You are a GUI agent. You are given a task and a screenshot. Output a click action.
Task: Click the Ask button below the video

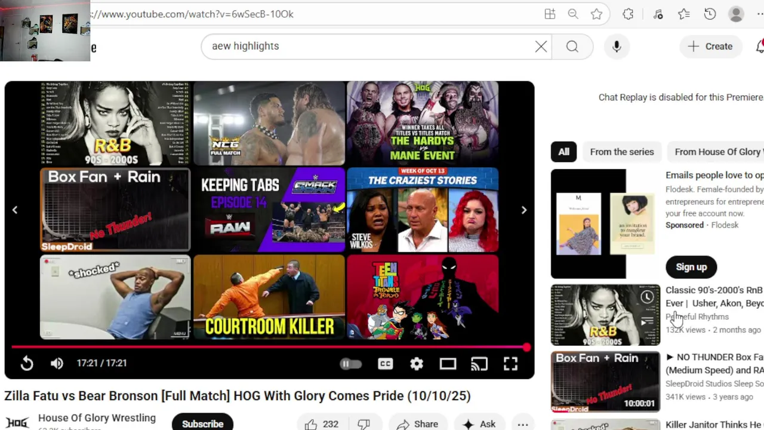[x=479, y=423]
